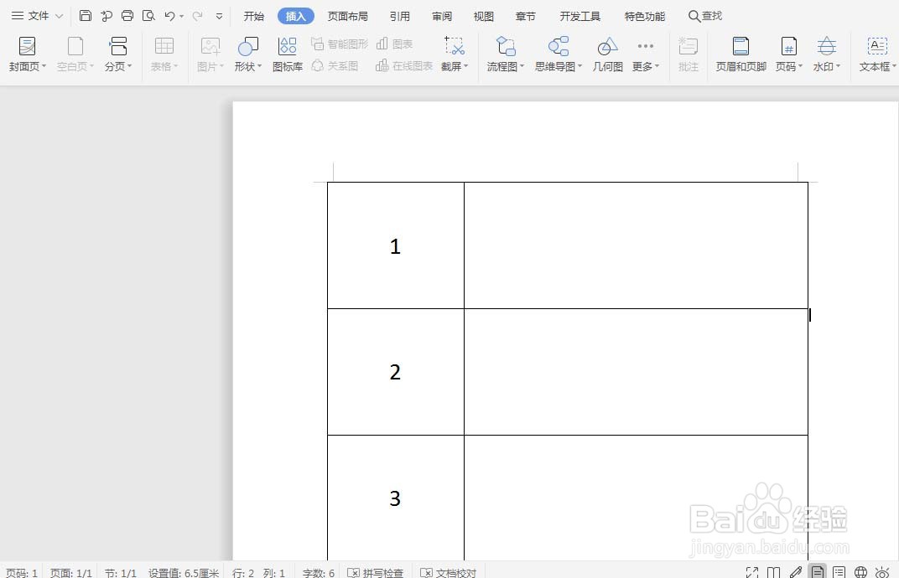This screenshot has height=578, width=899.
Task: Open the 开发工具 tab
Action: (x=580, y=17)
